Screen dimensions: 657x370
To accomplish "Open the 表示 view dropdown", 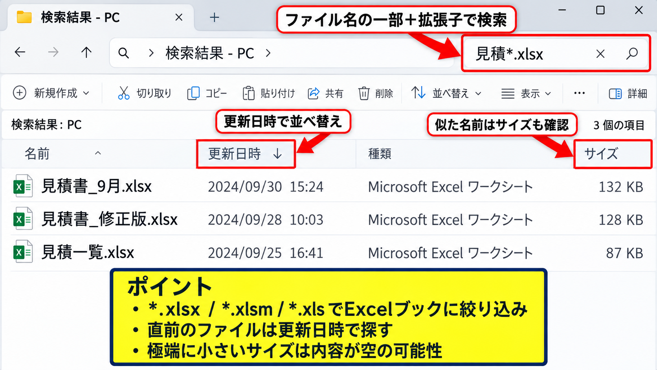I will click(526, 93).
